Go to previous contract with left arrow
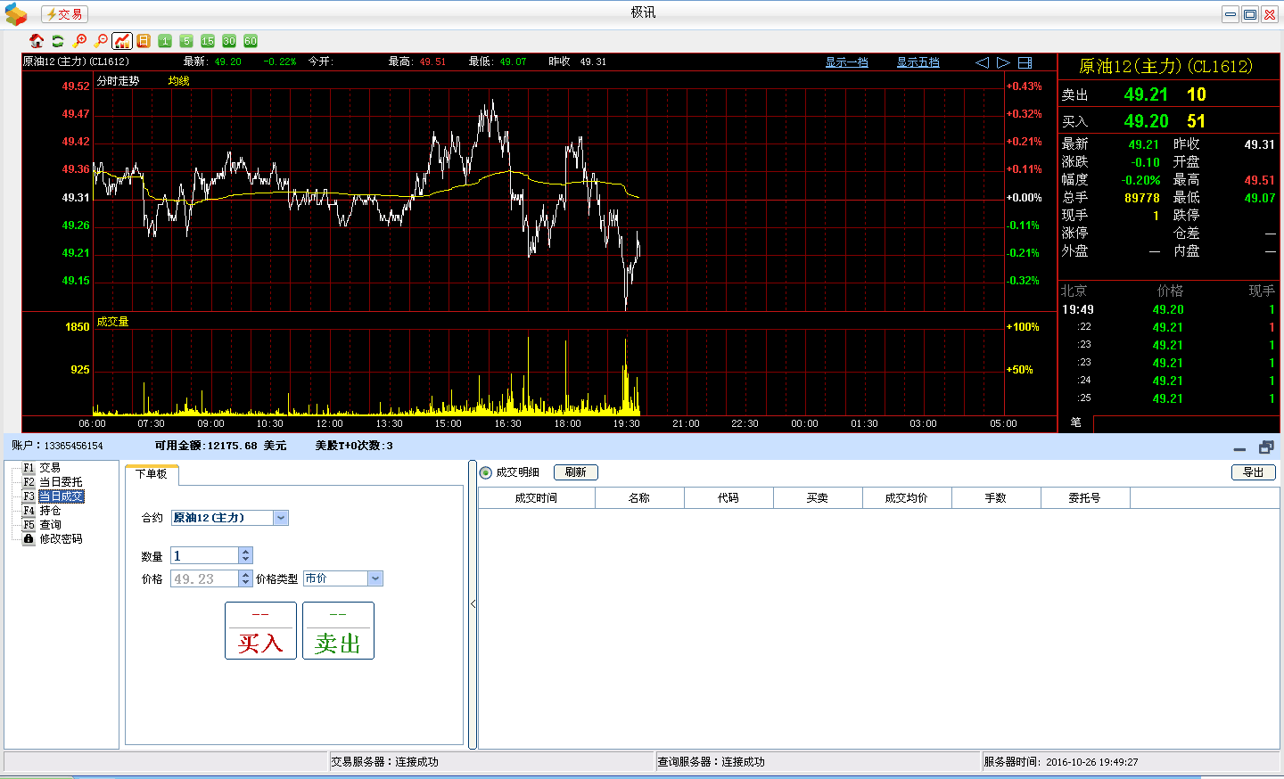The height and width of the screenshot is (779, 1284). click(982, 62)
